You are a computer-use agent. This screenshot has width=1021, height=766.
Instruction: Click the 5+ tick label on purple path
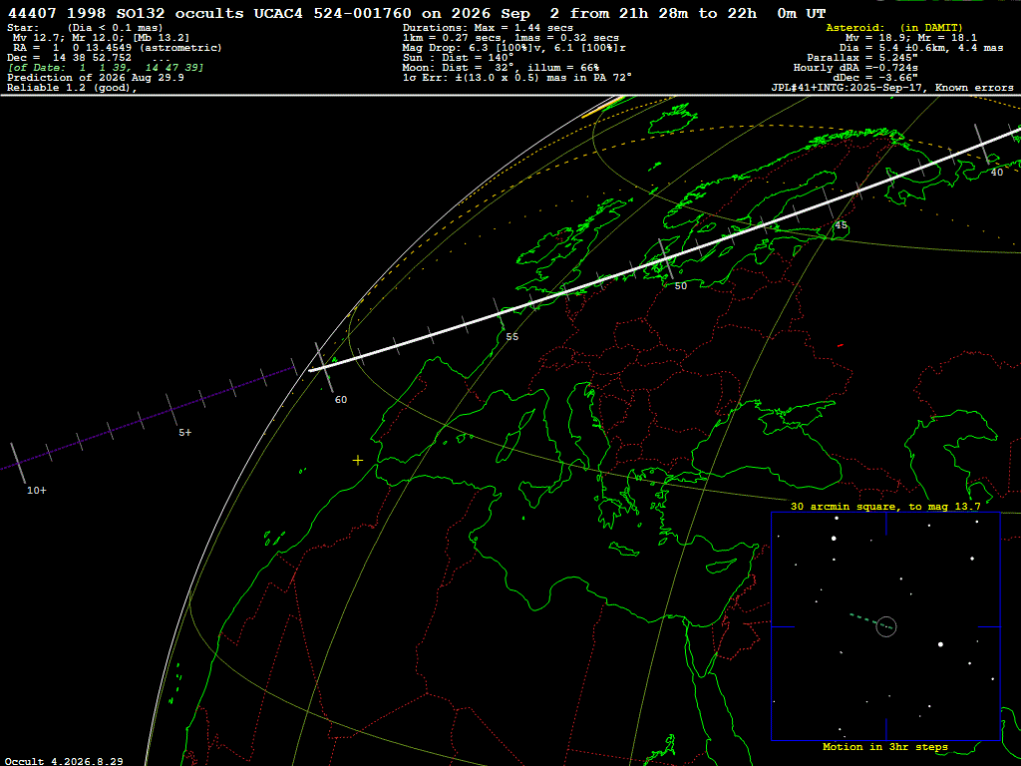[184, 433]
